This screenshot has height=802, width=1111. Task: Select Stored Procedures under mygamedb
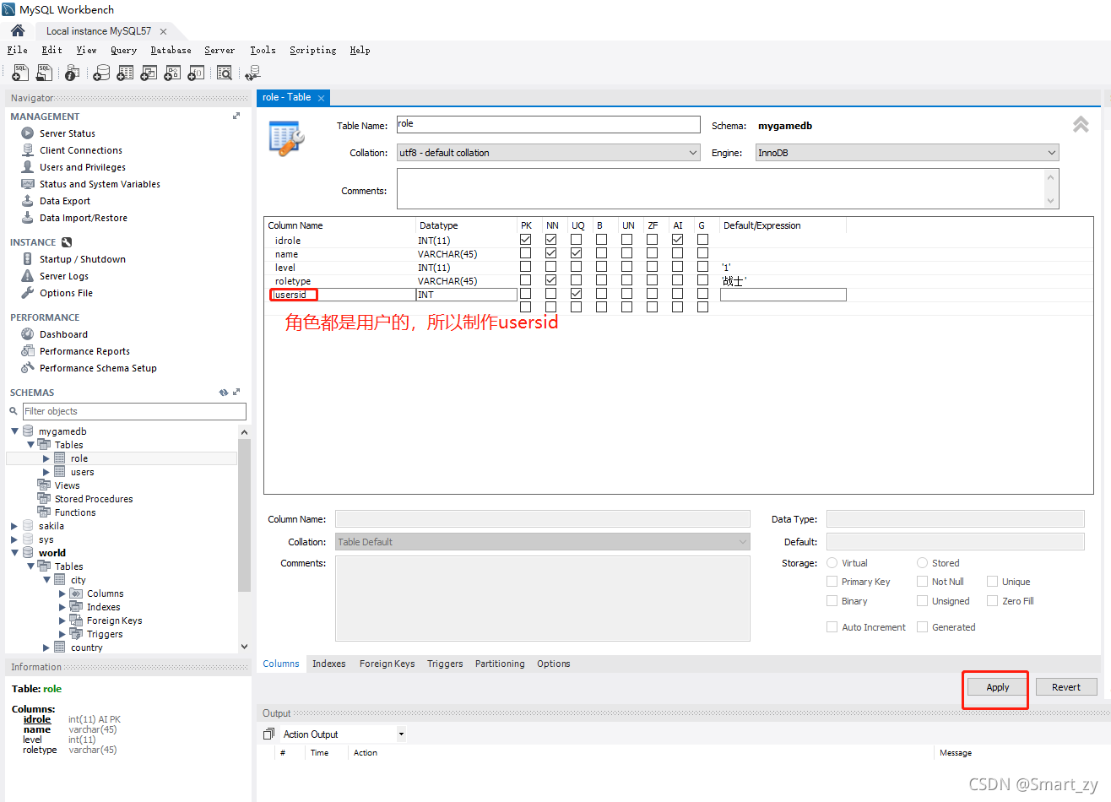coord(94,499)
